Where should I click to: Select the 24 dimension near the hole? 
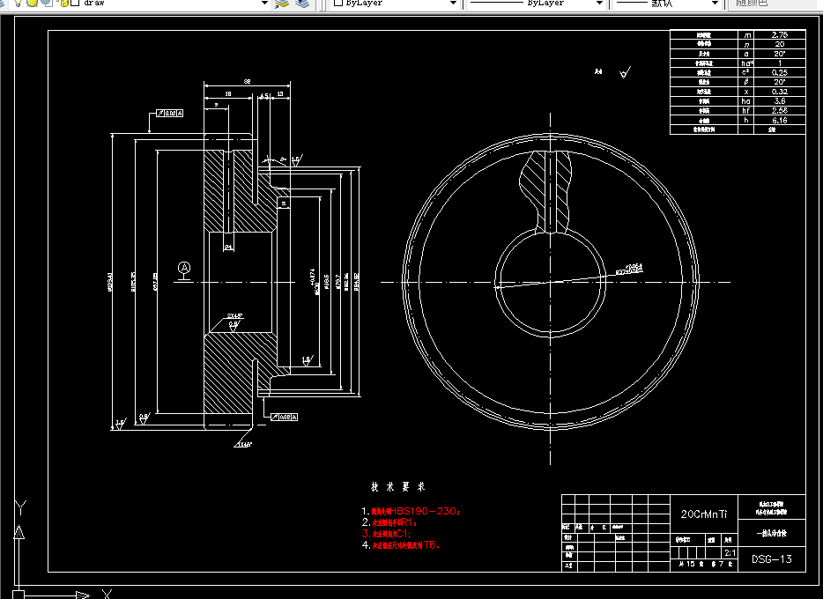229,247
